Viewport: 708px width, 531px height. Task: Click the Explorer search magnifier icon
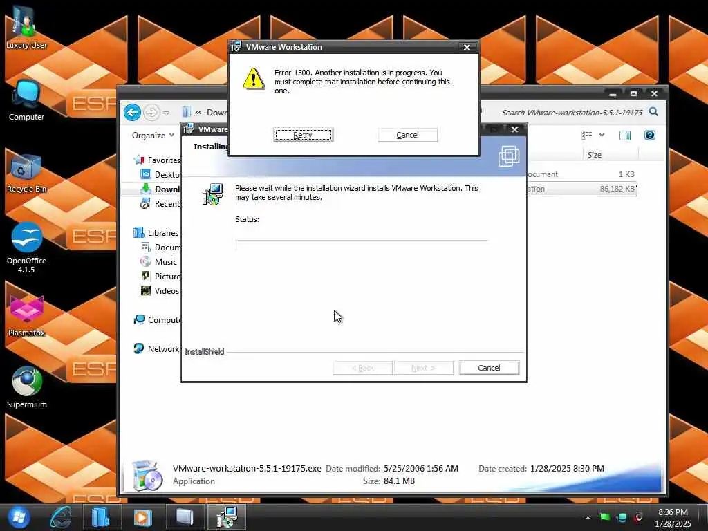click(653, 112)
